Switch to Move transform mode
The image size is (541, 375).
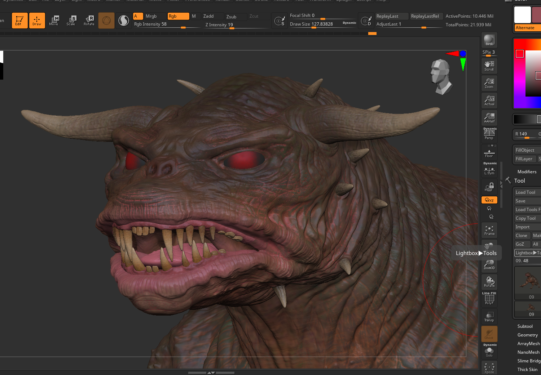[54, 21]
